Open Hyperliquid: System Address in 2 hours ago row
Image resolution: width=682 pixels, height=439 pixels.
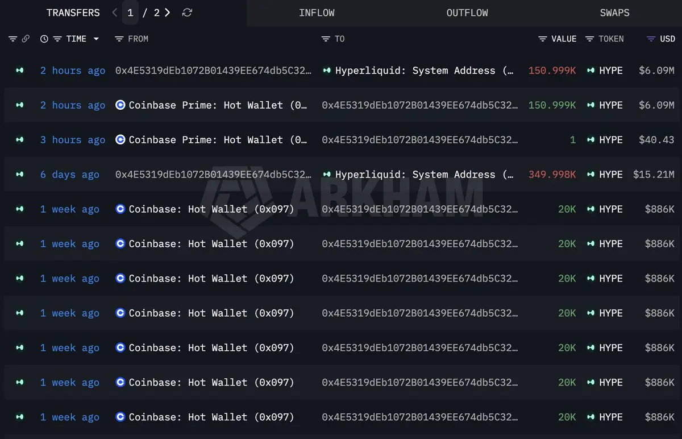[425, 71]
